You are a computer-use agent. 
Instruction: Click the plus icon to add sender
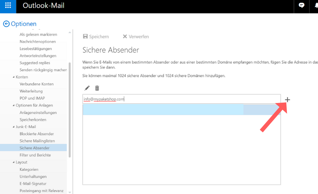(x=287, y=100)
